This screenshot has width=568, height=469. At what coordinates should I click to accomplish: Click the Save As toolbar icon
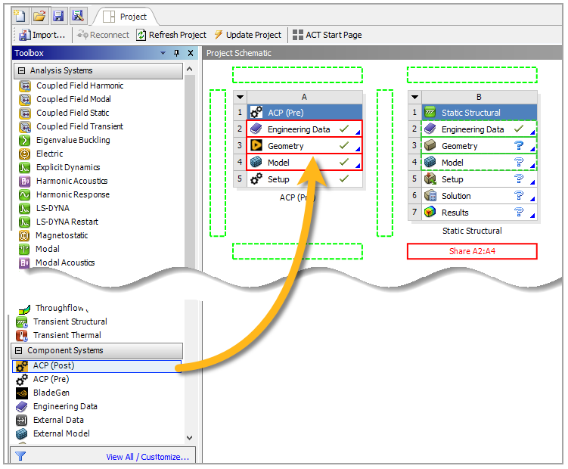77,16
